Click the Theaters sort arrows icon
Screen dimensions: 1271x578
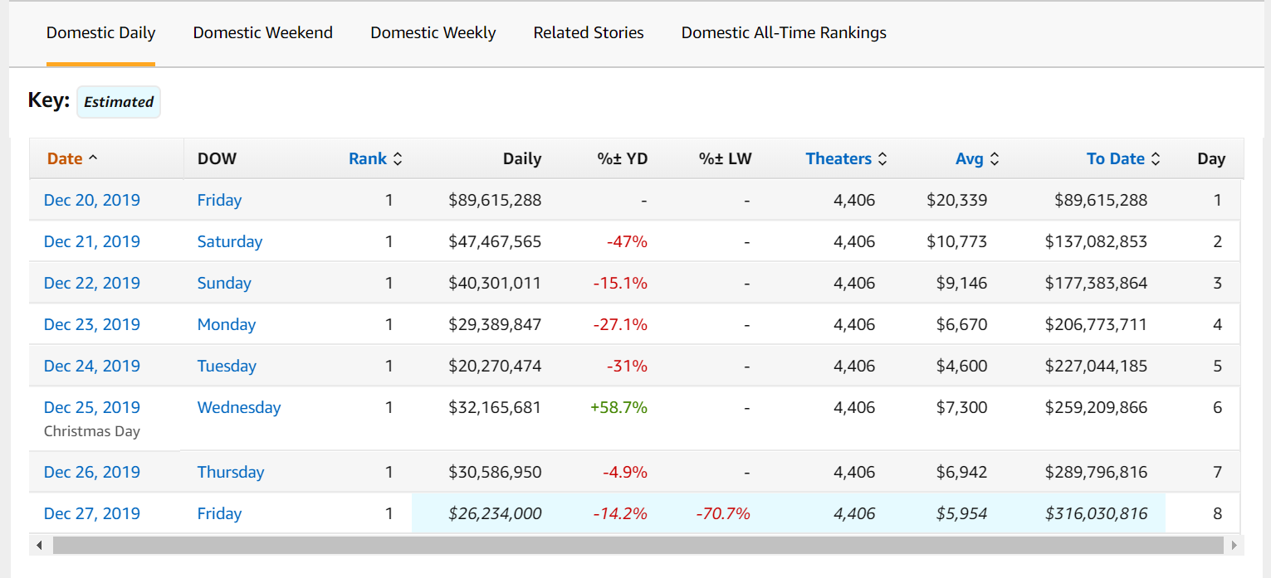882,158
